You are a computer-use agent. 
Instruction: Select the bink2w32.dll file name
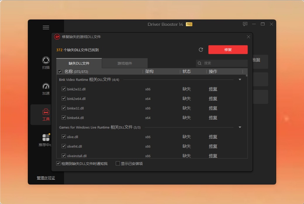[x=76, y=89]
